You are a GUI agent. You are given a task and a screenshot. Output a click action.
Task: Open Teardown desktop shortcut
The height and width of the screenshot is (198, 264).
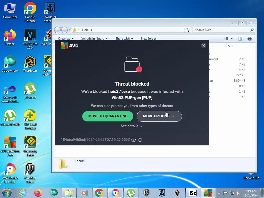(x=30, y=64)
